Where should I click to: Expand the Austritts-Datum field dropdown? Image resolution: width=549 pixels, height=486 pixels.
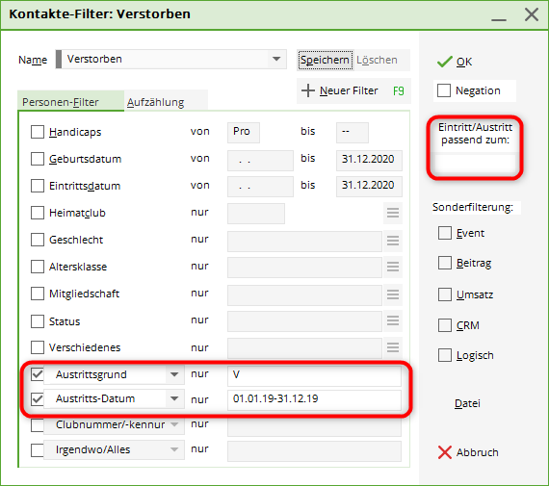(x=174, y=398)
